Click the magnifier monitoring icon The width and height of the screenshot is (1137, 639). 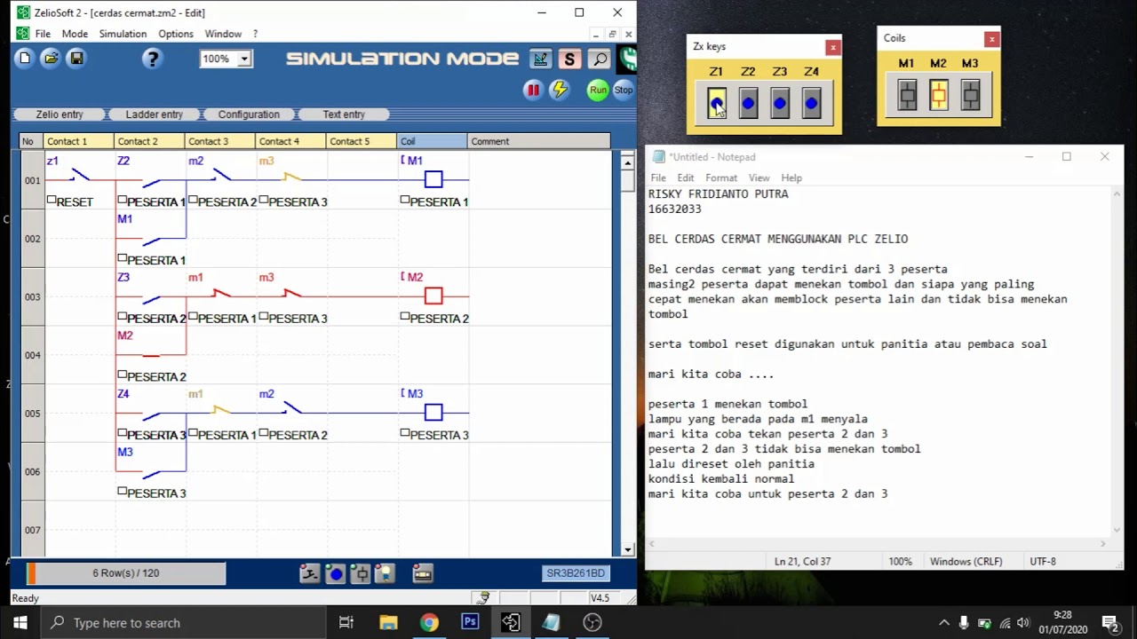click(600, 59)
